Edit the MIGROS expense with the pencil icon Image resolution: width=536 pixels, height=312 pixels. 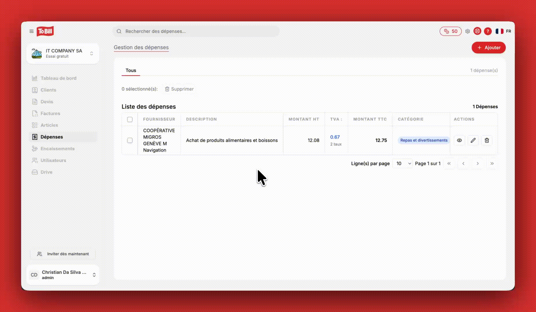pos(473,140)
